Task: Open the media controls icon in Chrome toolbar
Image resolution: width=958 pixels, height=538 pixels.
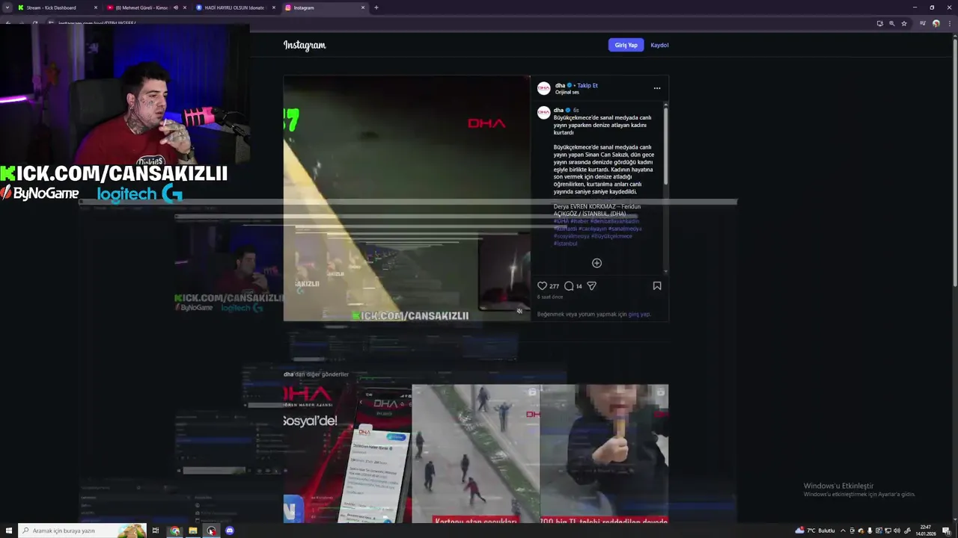Action: 923,23
